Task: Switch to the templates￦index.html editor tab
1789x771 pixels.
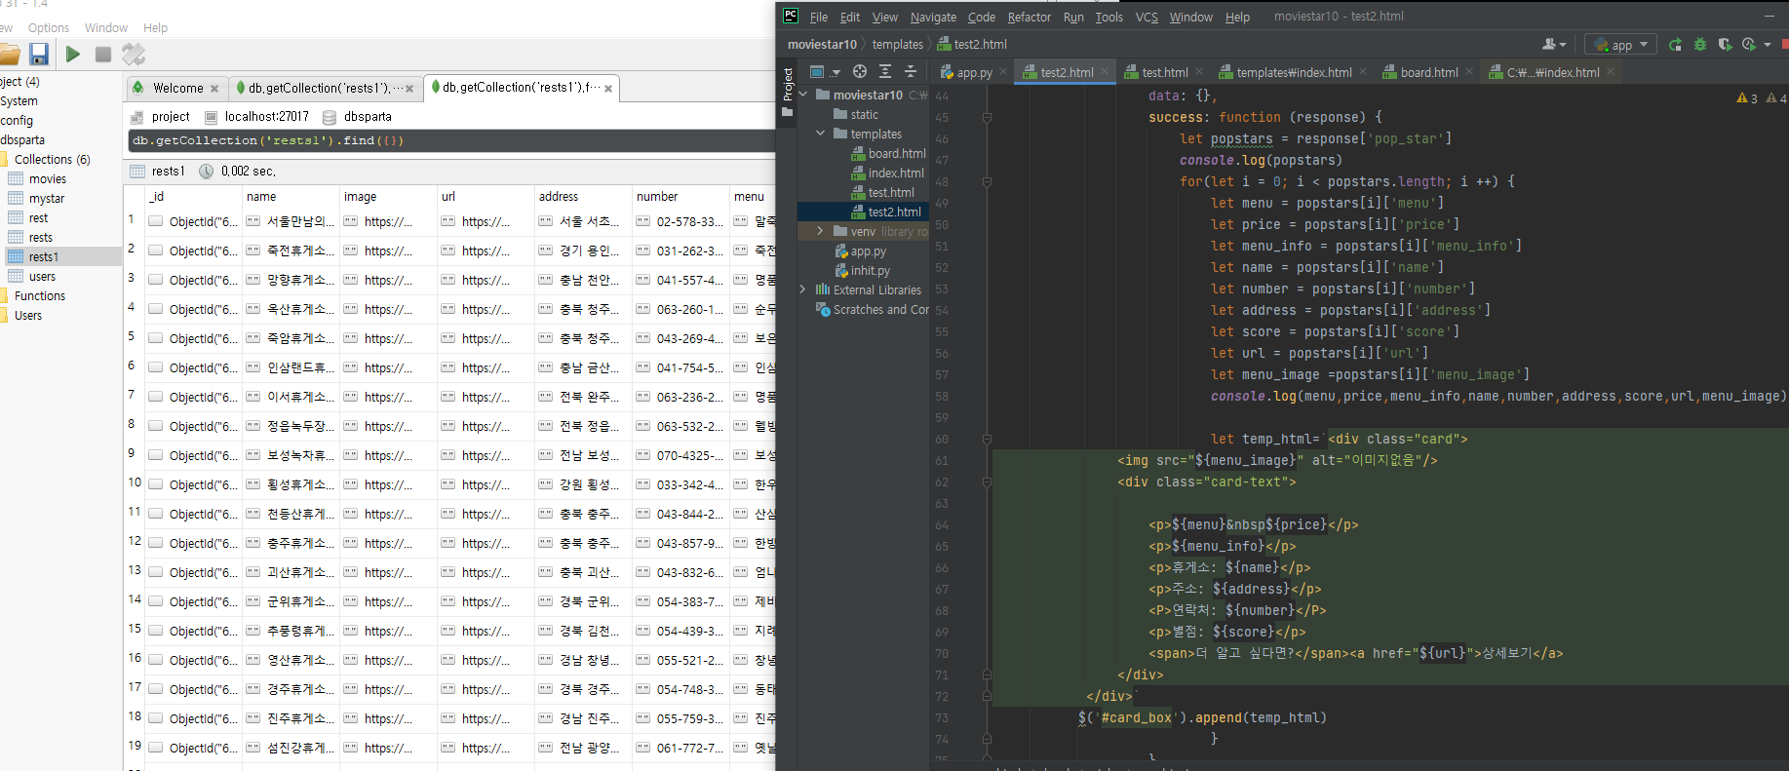Action: pos(1294,72)
